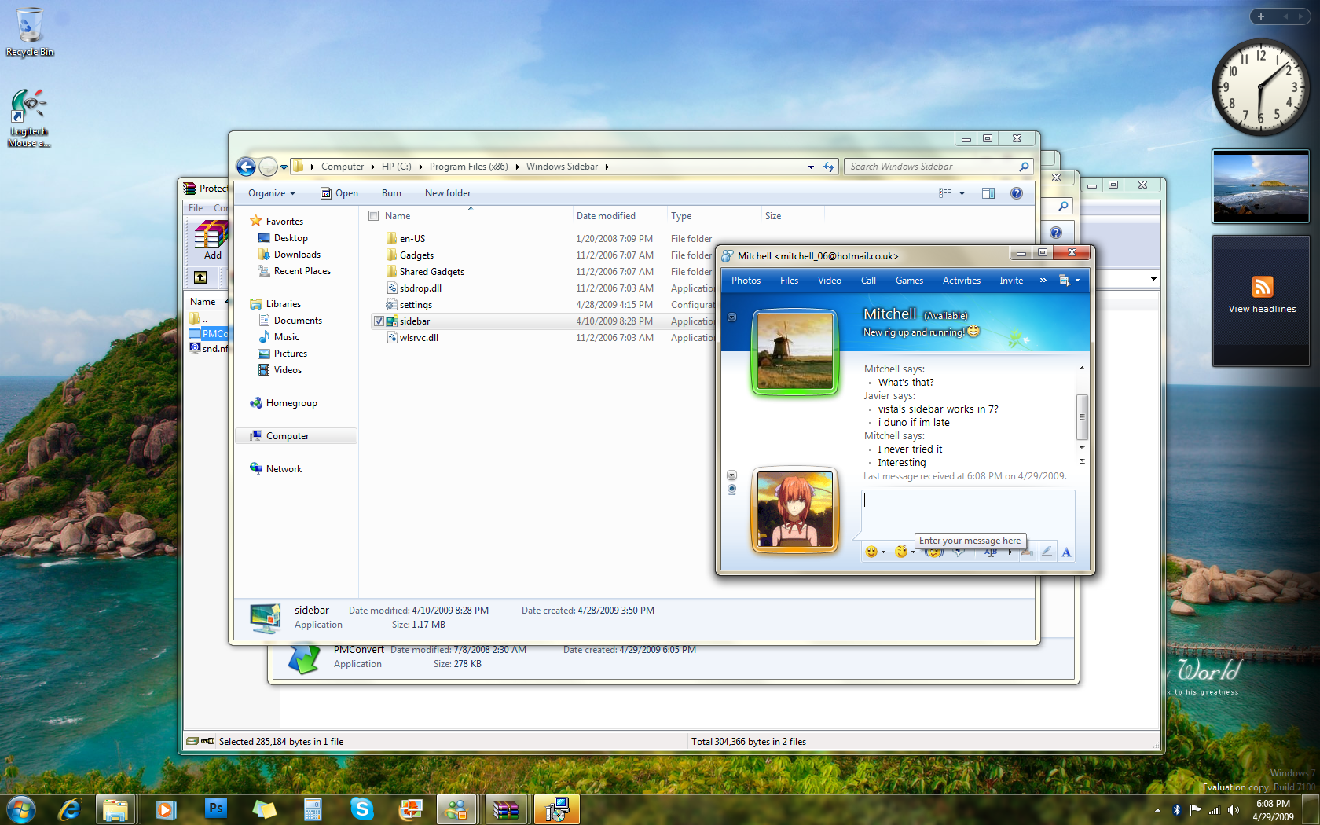Open the change view options dropdown arrow

962,193
